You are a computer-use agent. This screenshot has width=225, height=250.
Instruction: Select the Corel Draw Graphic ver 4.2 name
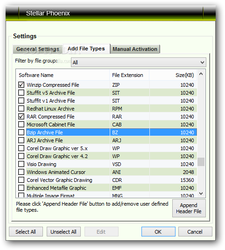tap(57, 156)
